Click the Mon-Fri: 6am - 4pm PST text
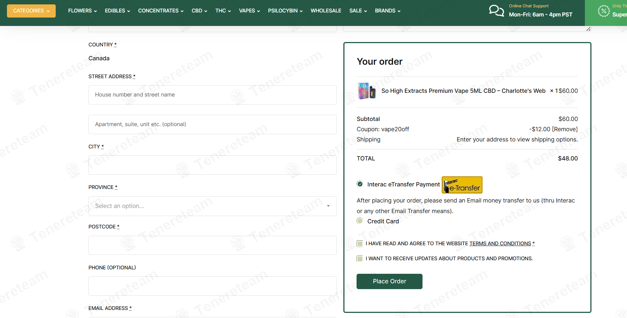627x318 pixels. click(x=541, y=15)
